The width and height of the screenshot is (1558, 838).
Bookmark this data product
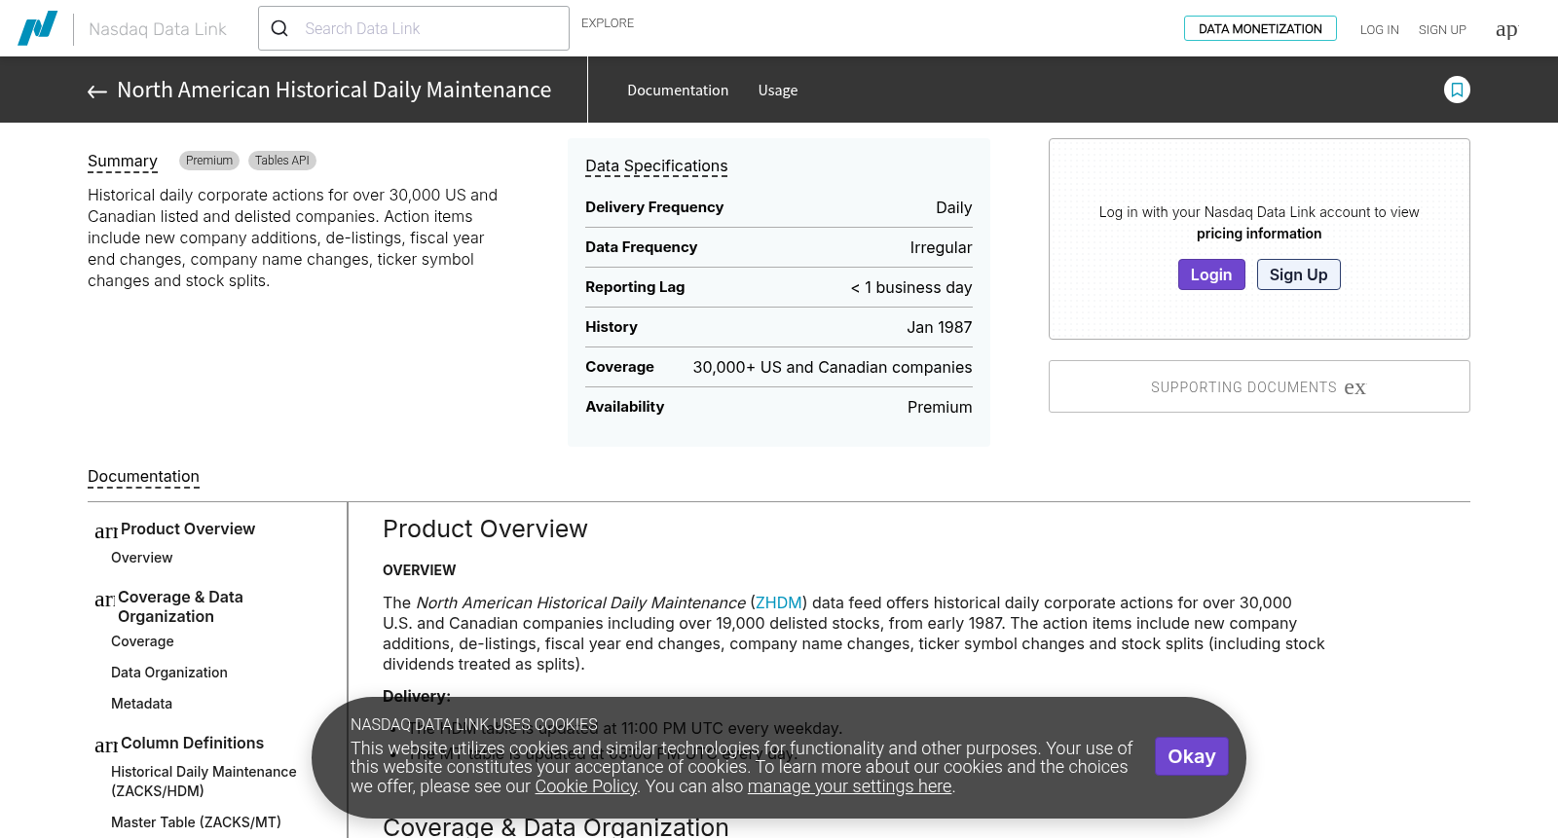click(x=1457, y=90)
